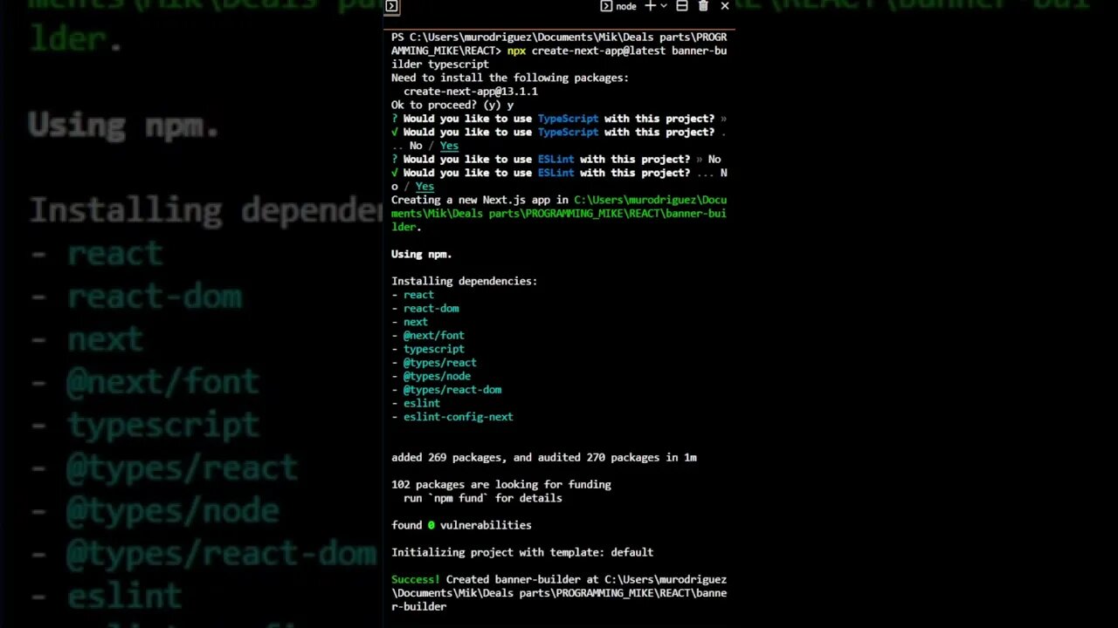This screenshot has height=628, width=1118.
Task: Click 'run `npm fund` for details' line
Action: (x=483, y=499)
